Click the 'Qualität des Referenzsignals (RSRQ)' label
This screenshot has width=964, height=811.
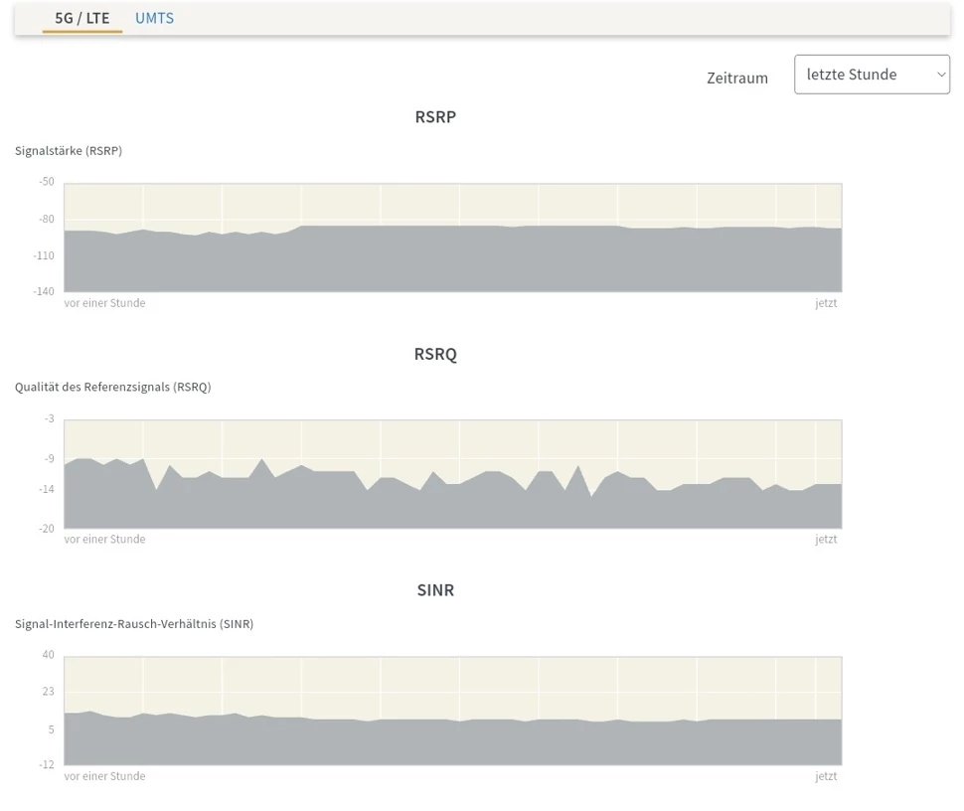click(112, 387)
